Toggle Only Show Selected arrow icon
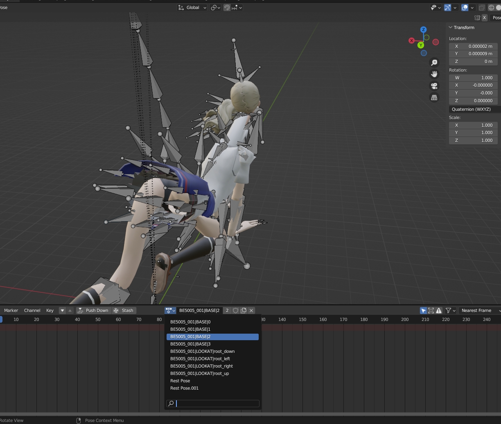Image resolution: width=501 pixels, height=424 pixels. [423, 310]
